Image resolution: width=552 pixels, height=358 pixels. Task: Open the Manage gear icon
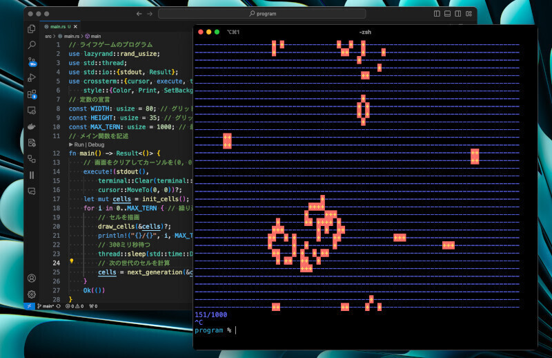32,294
